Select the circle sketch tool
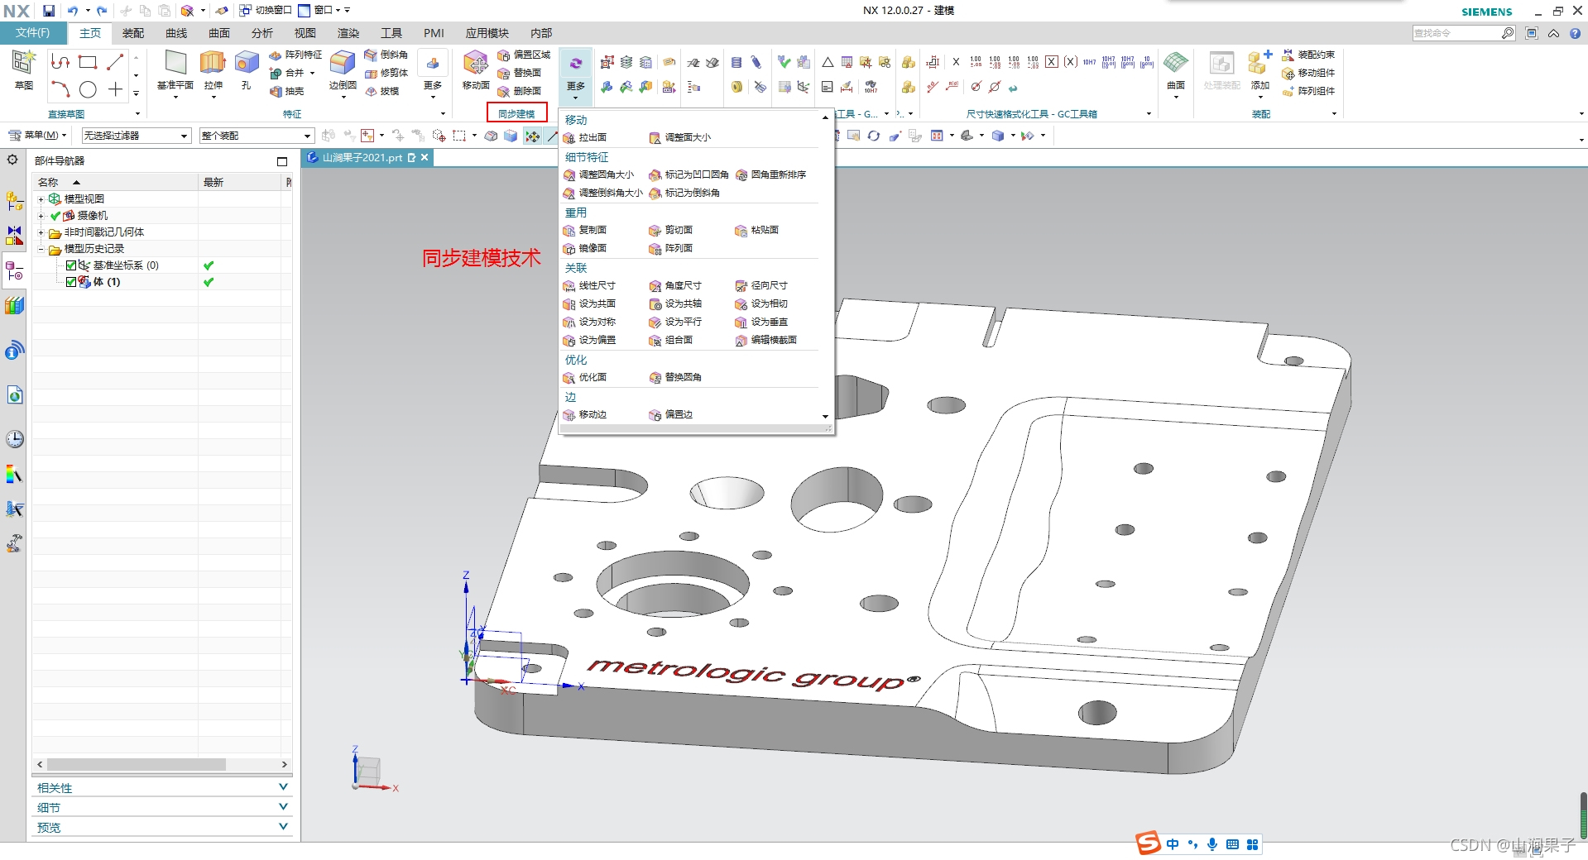Viewport: 1588px width, 860px height. click(88, 89)
